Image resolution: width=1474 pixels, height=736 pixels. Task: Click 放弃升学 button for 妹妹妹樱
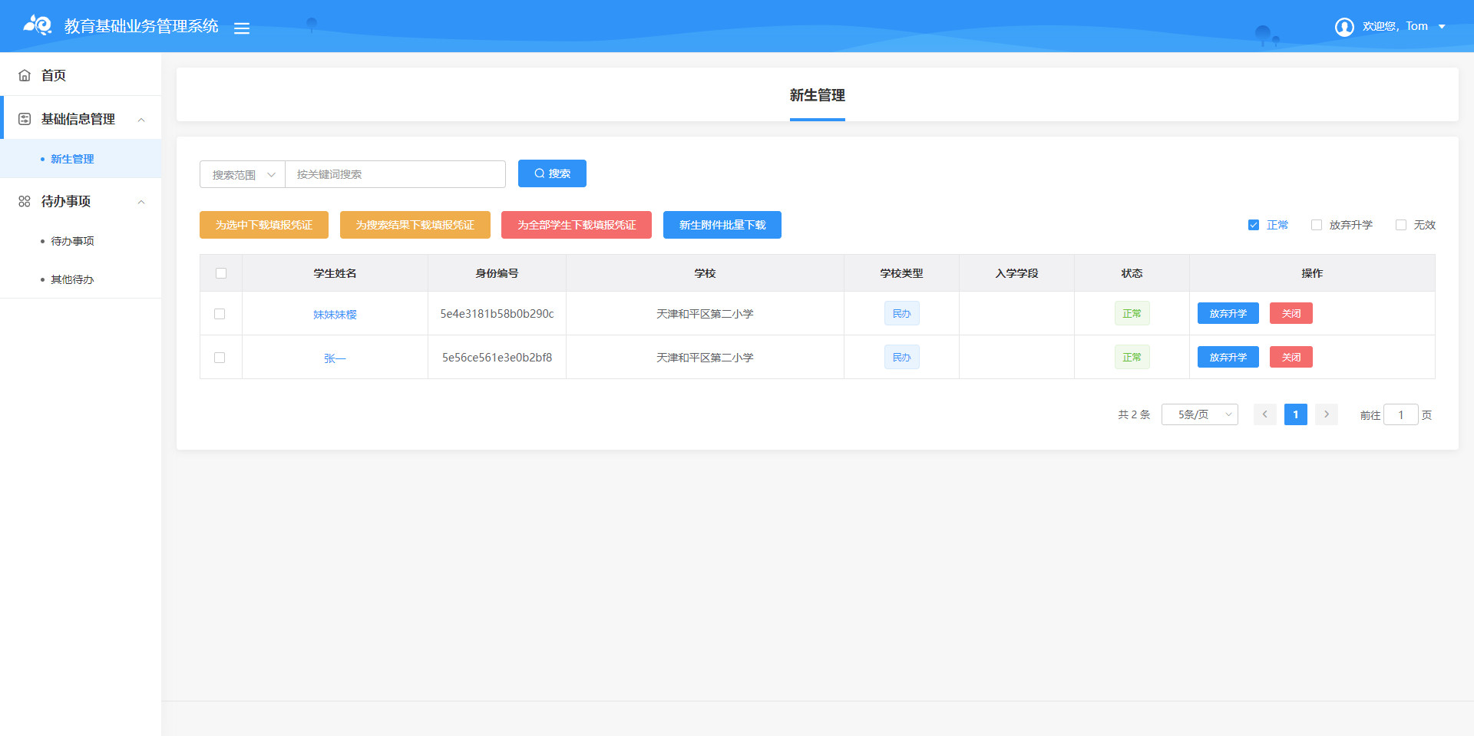1228,313
